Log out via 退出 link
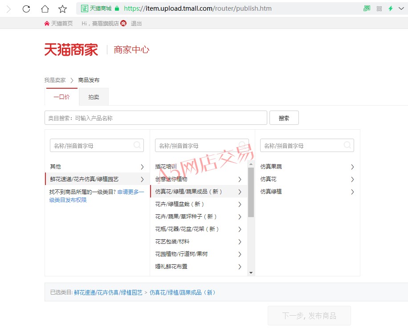This screenshot has height=329, width=408. point(136,24)
